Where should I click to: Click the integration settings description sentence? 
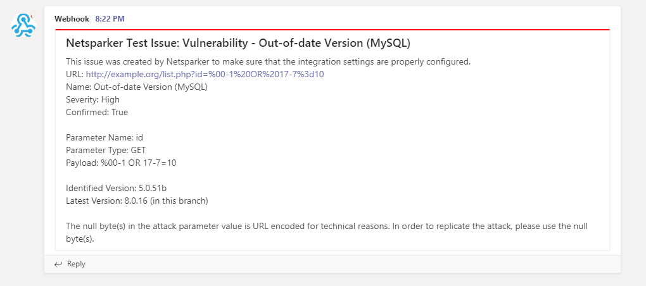(268, 61)
